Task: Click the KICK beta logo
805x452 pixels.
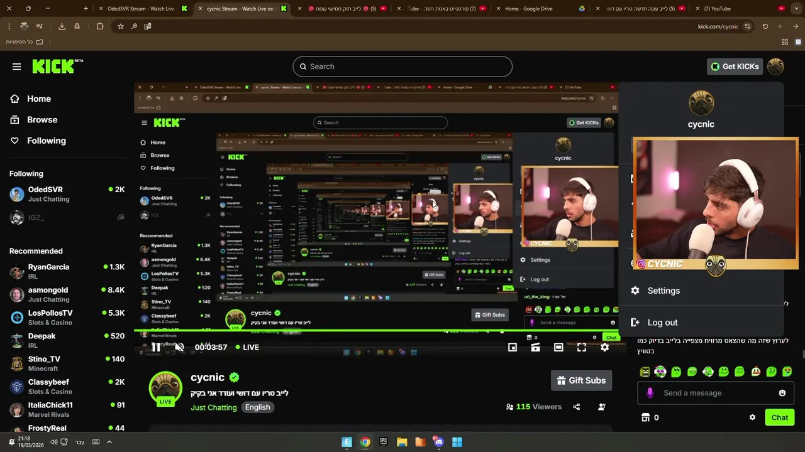Action: (x=57, y=66)
